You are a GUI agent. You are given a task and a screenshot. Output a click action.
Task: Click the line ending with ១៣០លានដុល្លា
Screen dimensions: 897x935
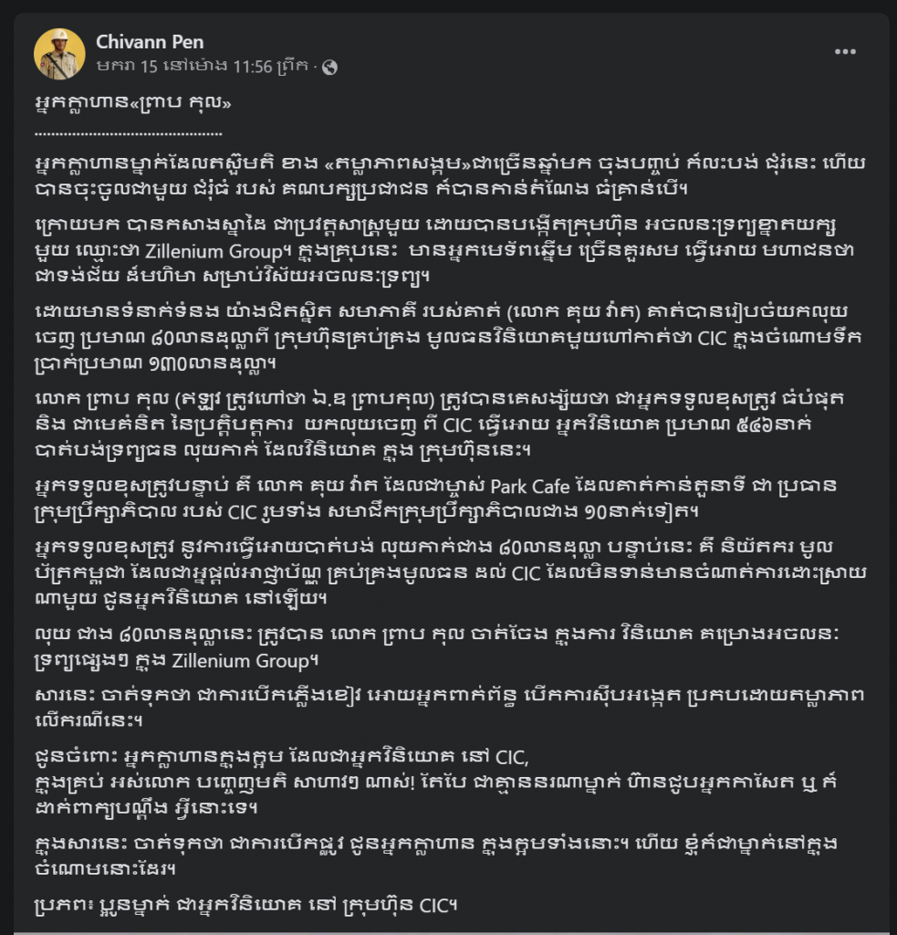click(x=155, y=363)
